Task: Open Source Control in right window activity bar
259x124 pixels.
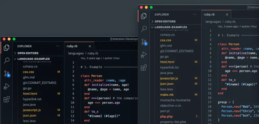Action: pyautogui.click(x=144, y=42)
